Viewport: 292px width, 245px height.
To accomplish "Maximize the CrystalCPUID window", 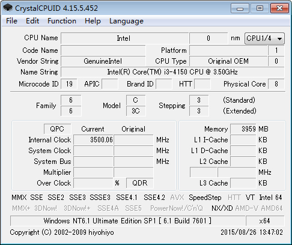I will point(260,8).
